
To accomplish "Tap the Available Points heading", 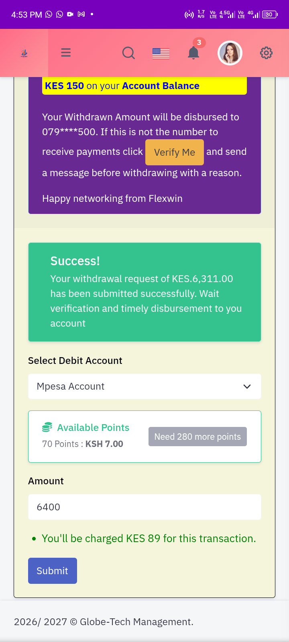I will coord(93,427).
